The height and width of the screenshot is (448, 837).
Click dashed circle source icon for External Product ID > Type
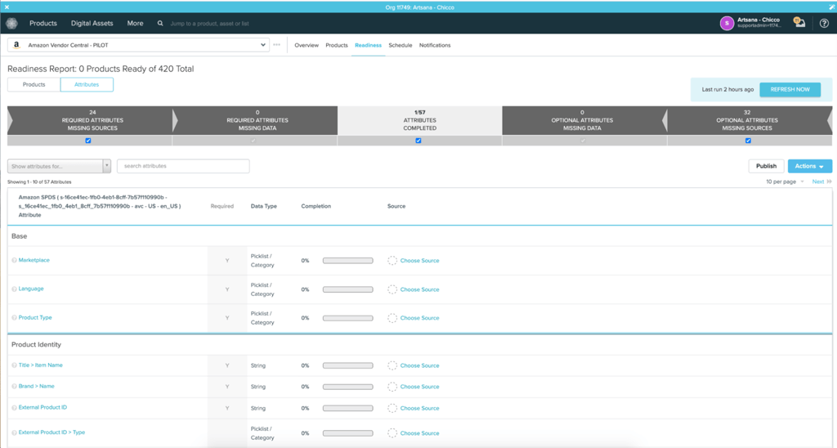pos(392,433)
